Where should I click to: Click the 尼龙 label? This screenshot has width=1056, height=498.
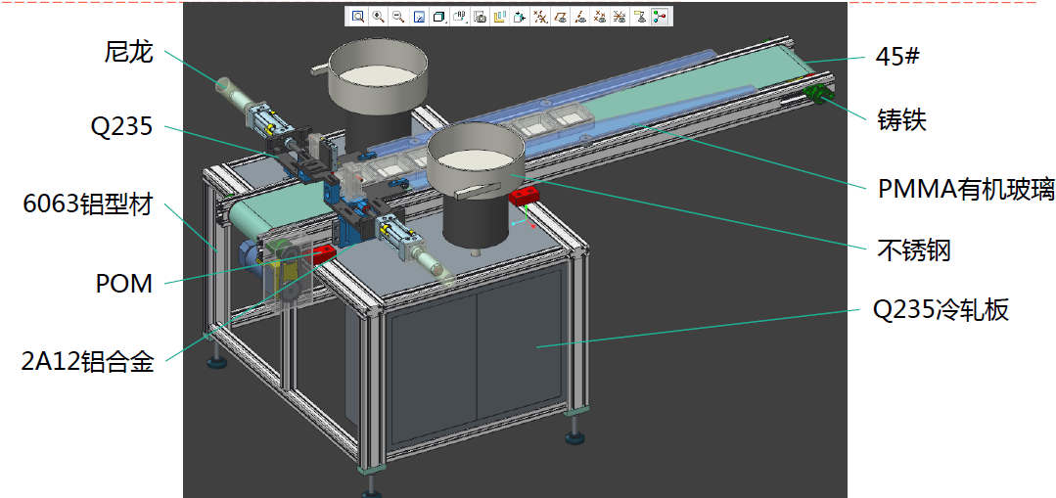(129, 52)
